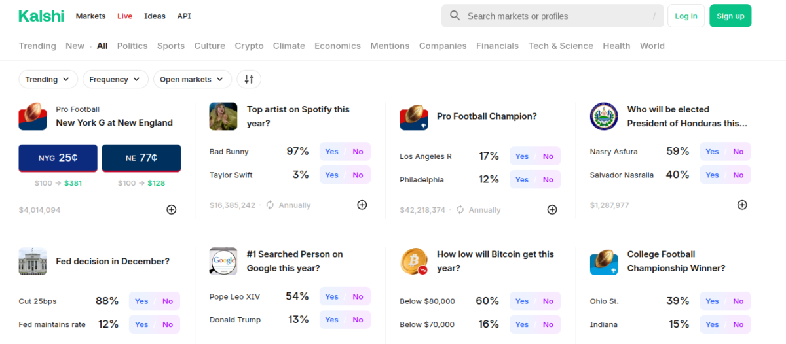The image size is (786, 344).
Task: Choose Yes for Cut 25bps
Action: 141,301
